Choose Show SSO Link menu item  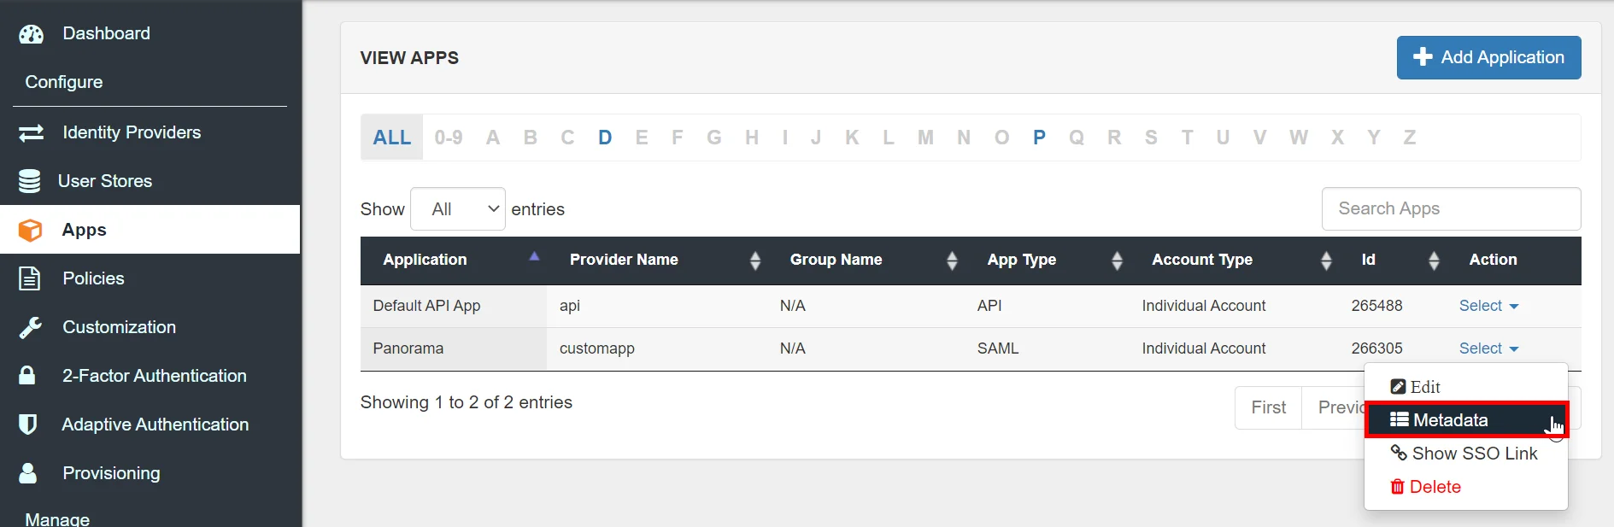pyautogui.click(x=1466, y=453)
